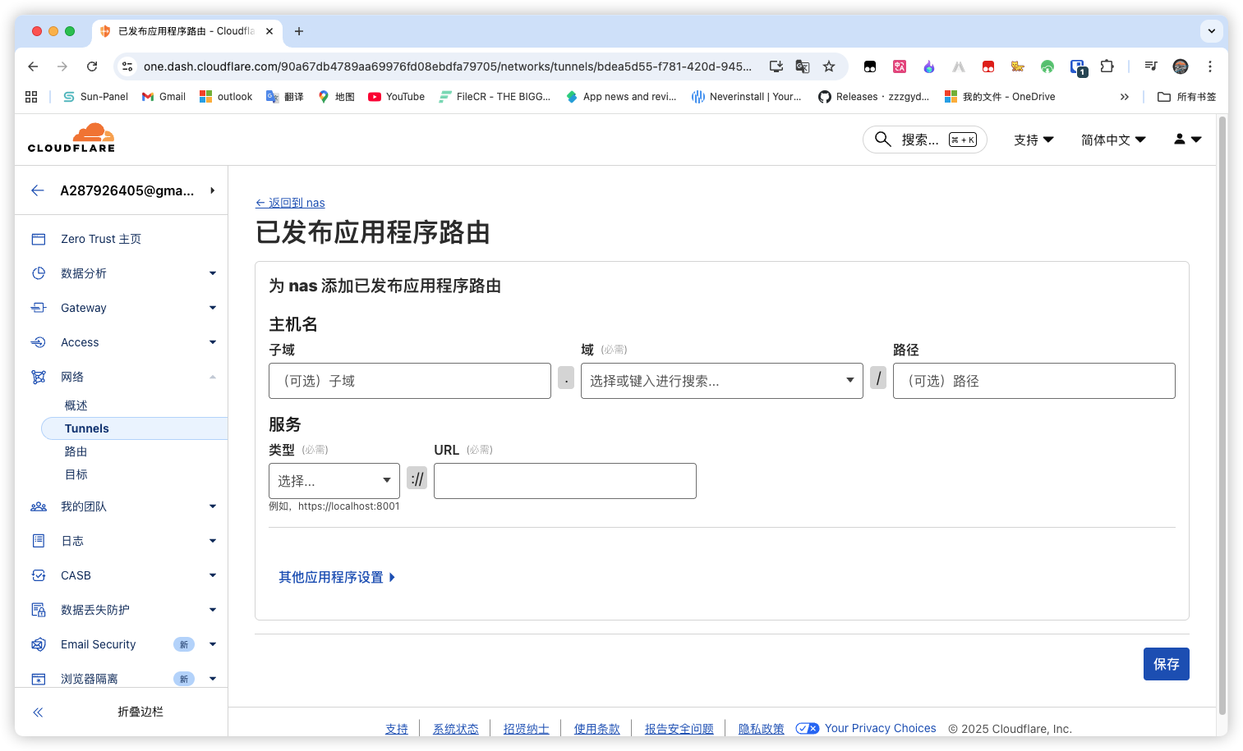The image size is (1243, 751).
Task: Click the 子域 subdomain input field
Action: [x=410, y=381]
